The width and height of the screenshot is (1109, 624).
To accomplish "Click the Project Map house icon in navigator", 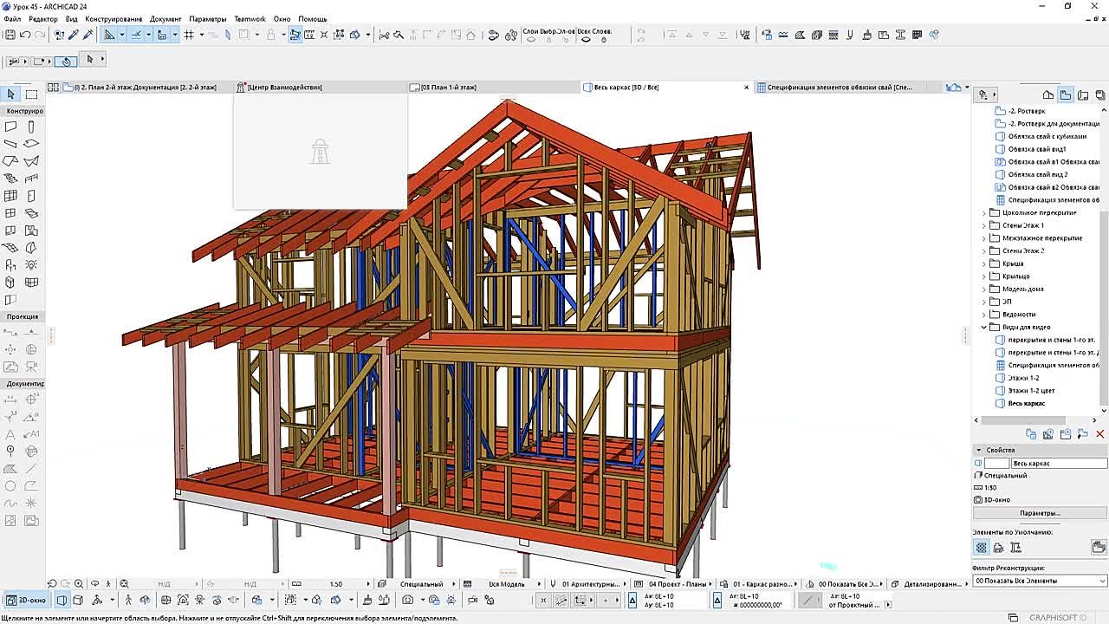I will click(1048, 94).
